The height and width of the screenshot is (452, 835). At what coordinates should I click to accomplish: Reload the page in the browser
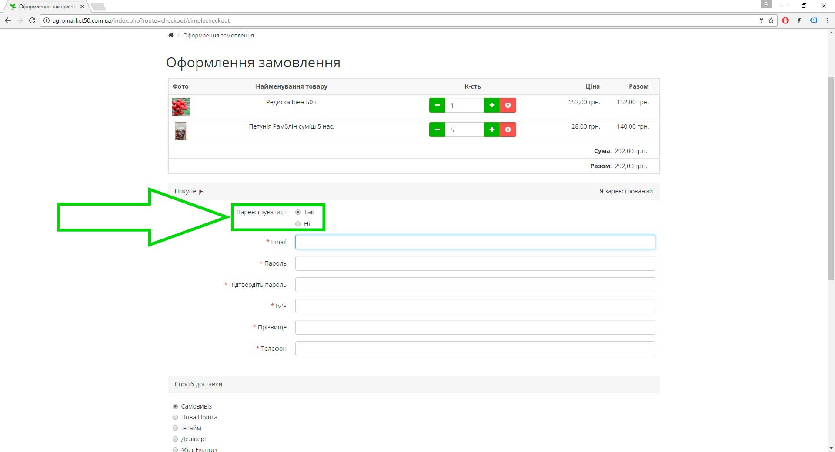click(32, 20)
